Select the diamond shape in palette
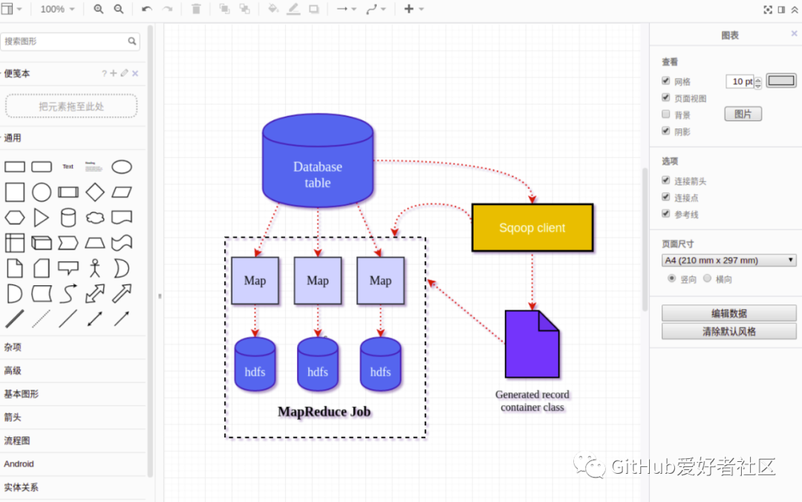Image resolution: width=802 pixels, height=502 pixels. point(95,192)
